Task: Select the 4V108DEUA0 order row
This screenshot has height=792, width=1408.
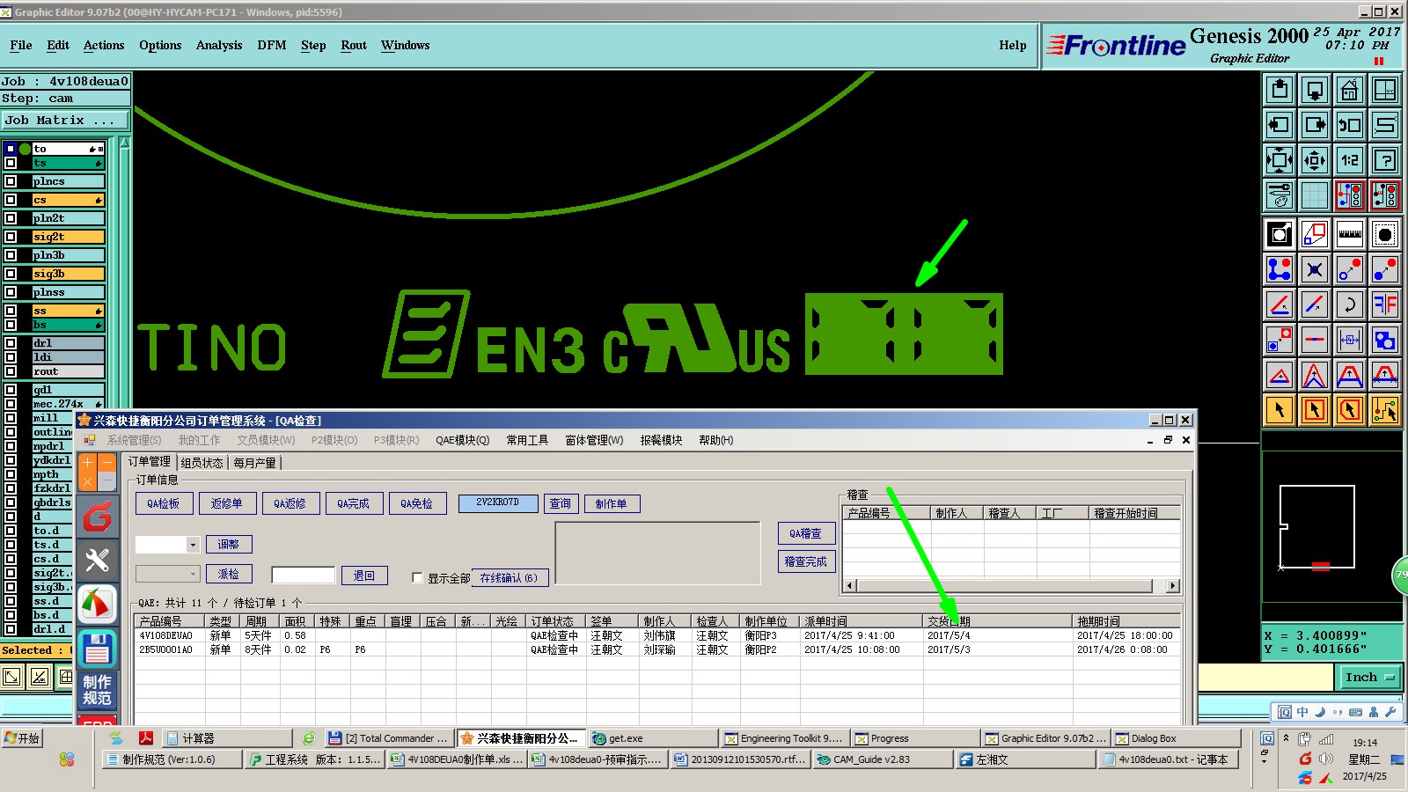Action: 656,635
